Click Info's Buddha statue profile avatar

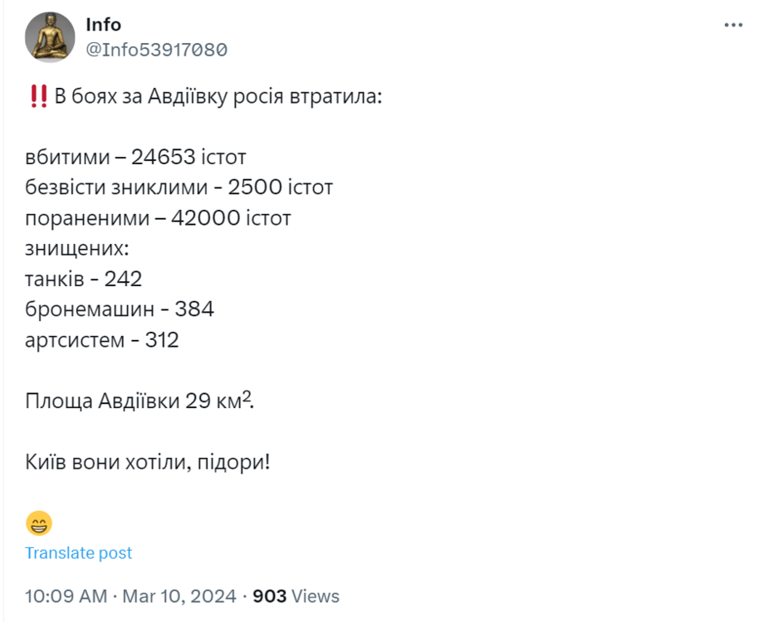tap(51, 36)
